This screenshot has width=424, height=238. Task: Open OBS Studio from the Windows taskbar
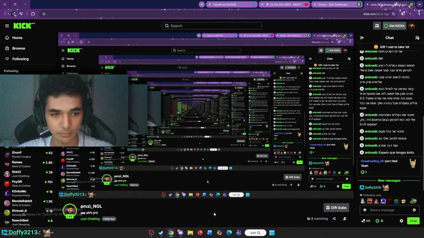click(x=151, y=233)
